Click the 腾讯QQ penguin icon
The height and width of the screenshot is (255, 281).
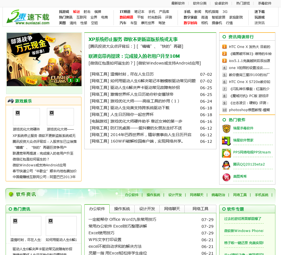point(226,165)
